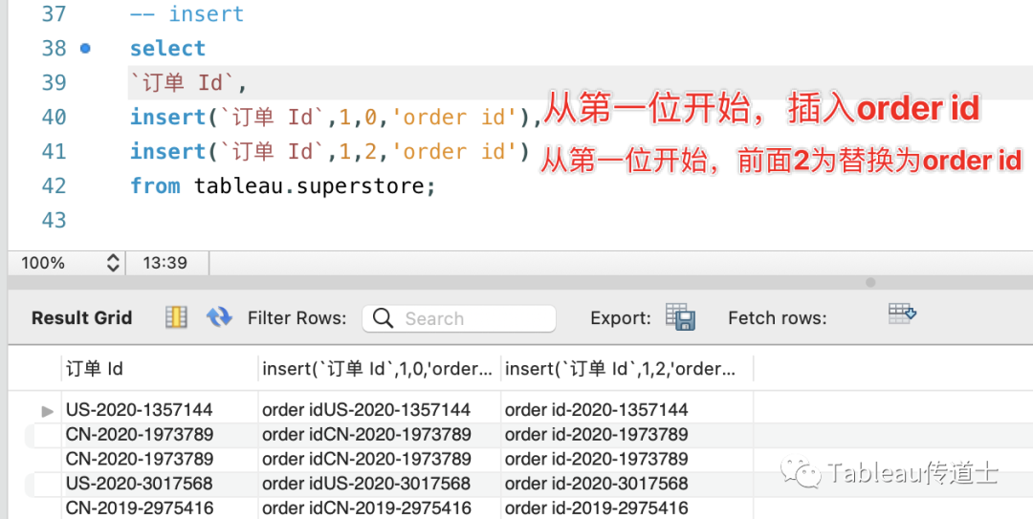Image resolution: width=1033 pixels, height=519 pixels.
Task: Click the 'select' keyword on line 38
Action: (168, 48)
